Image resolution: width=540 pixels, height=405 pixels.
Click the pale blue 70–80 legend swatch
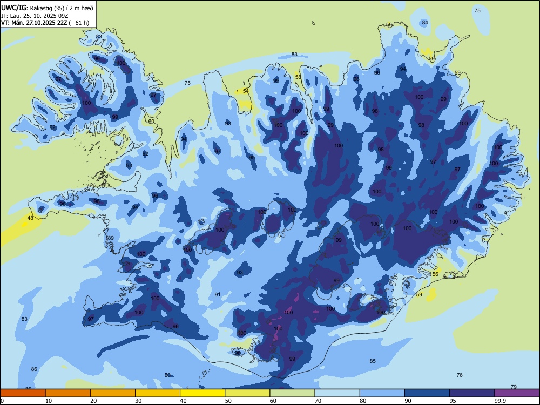pyautogui.click(x=337, y=393)
